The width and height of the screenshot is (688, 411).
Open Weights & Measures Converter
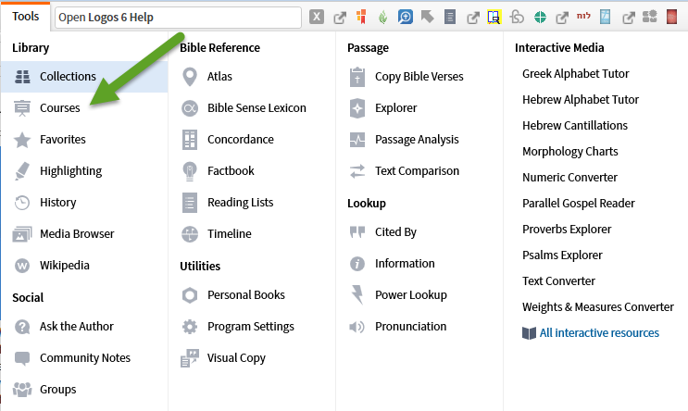(x=598, y=306)
